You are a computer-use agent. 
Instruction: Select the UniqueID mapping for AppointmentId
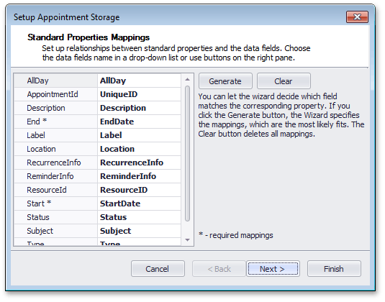139,94
